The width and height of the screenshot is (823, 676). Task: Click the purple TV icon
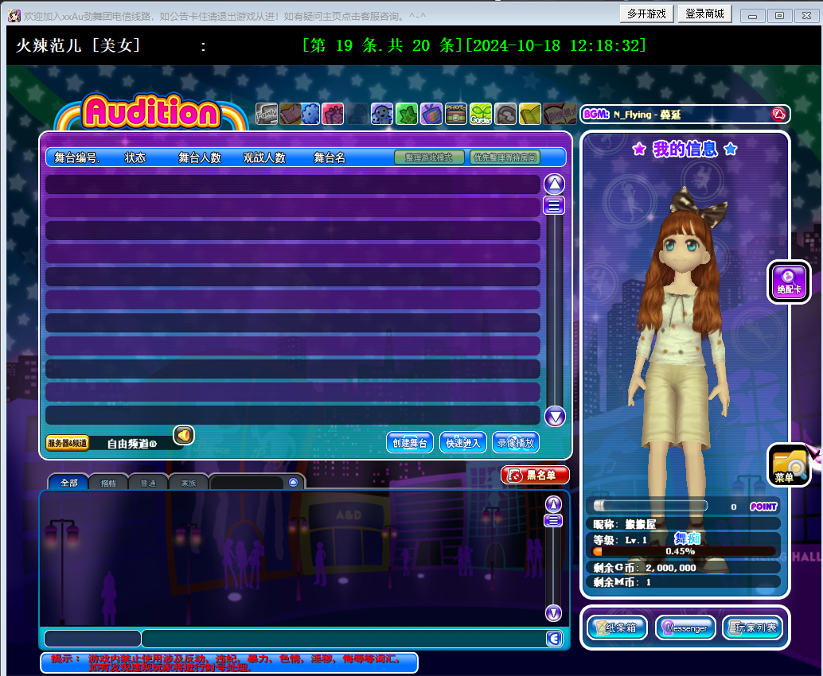431,115
